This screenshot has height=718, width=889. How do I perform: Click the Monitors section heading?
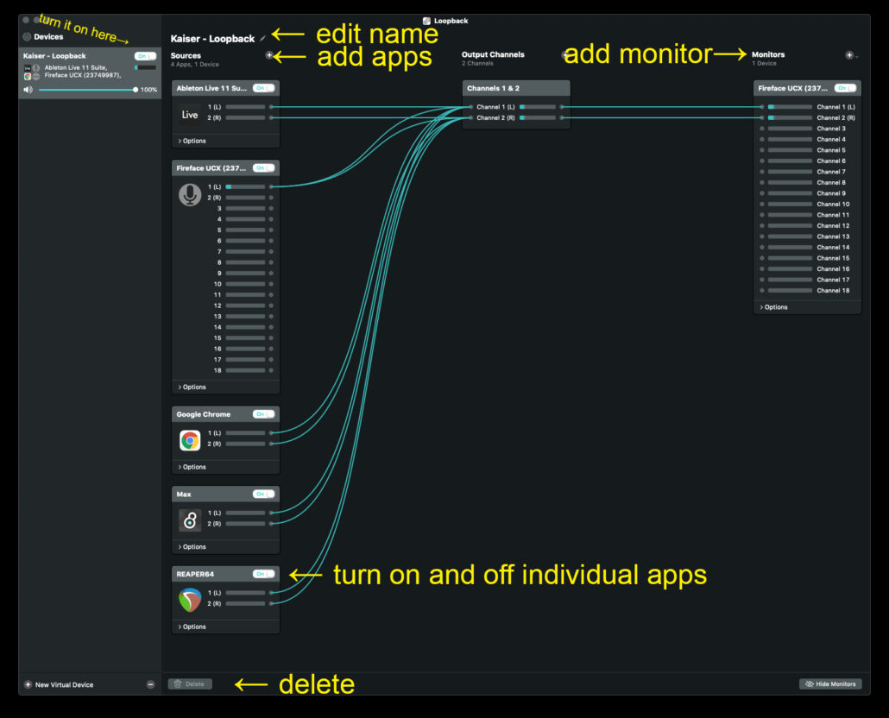[768, 54]
